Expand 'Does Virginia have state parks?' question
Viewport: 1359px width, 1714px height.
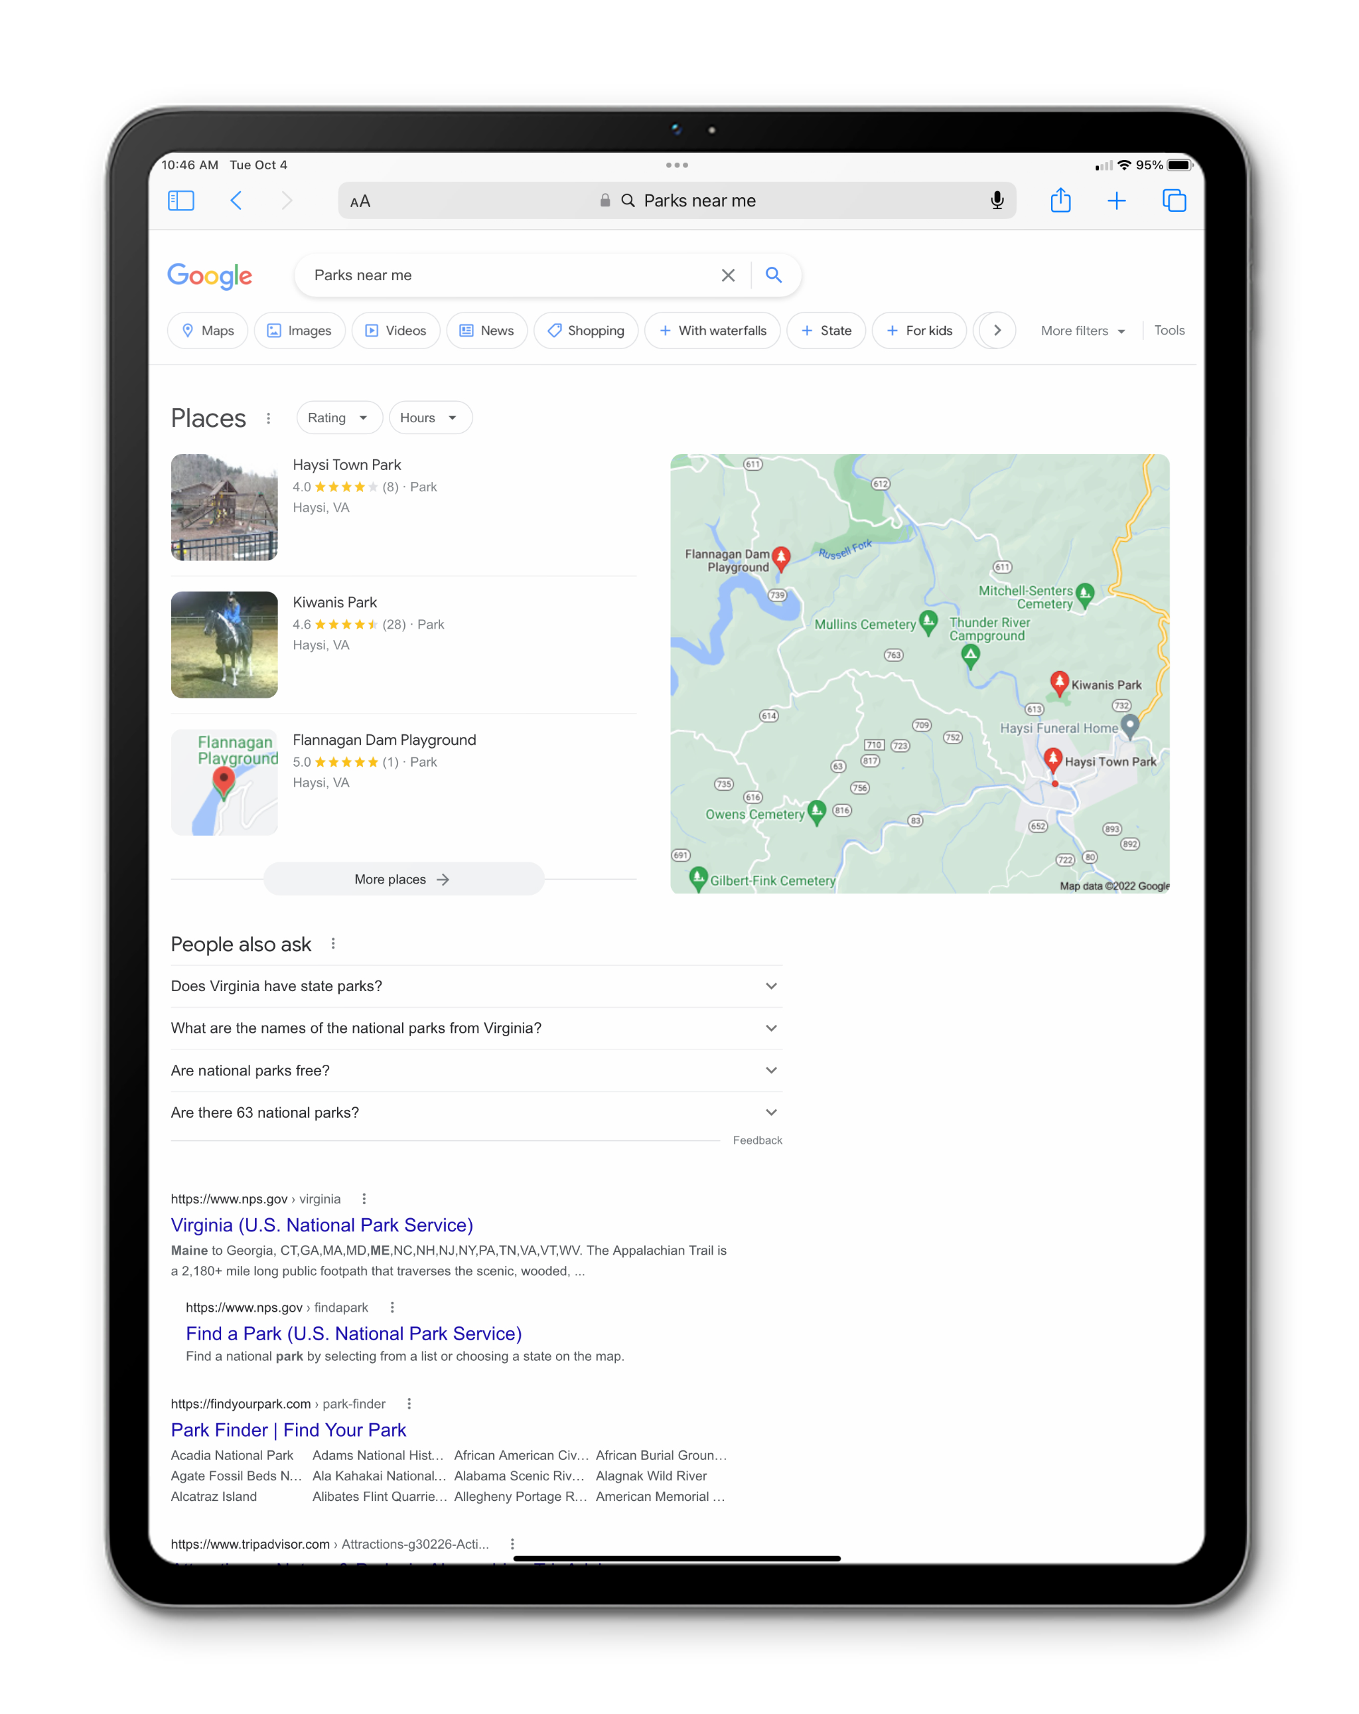[x=476, y=986]
